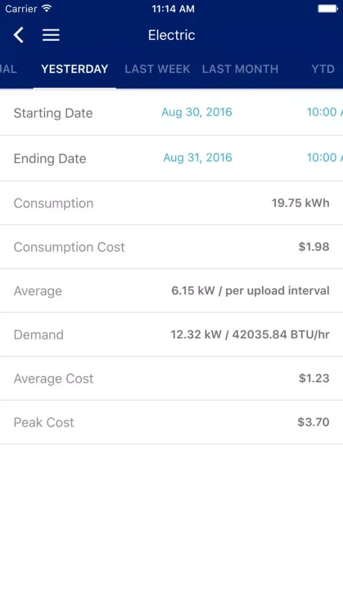The image size is (343, 609).
Task: Tap the Wi-Fi status icon
Action: point(47,9)
